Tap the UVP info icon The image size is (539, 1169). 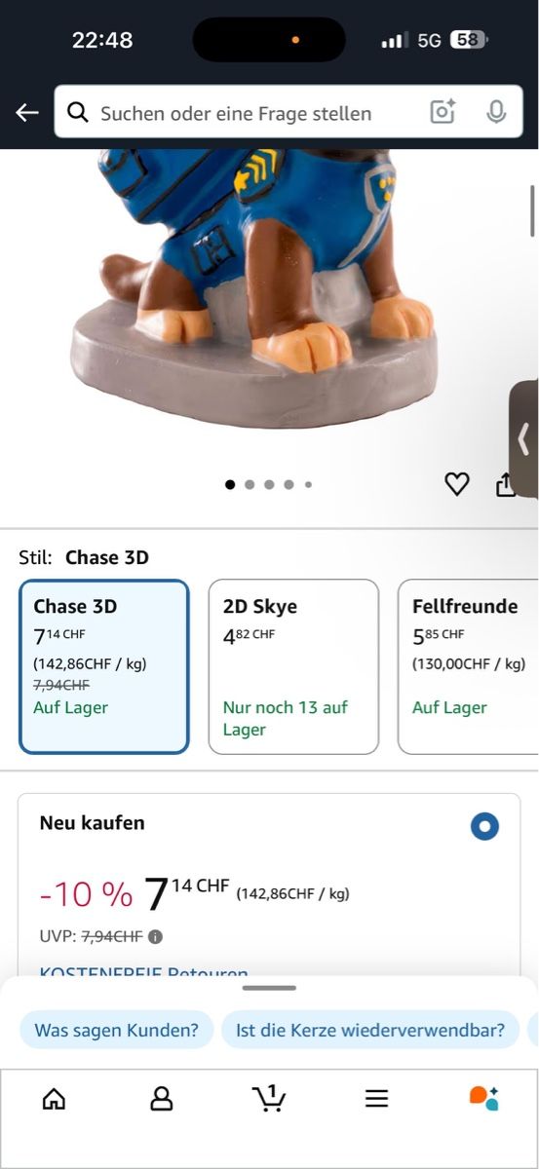click(x=155, y=937)
